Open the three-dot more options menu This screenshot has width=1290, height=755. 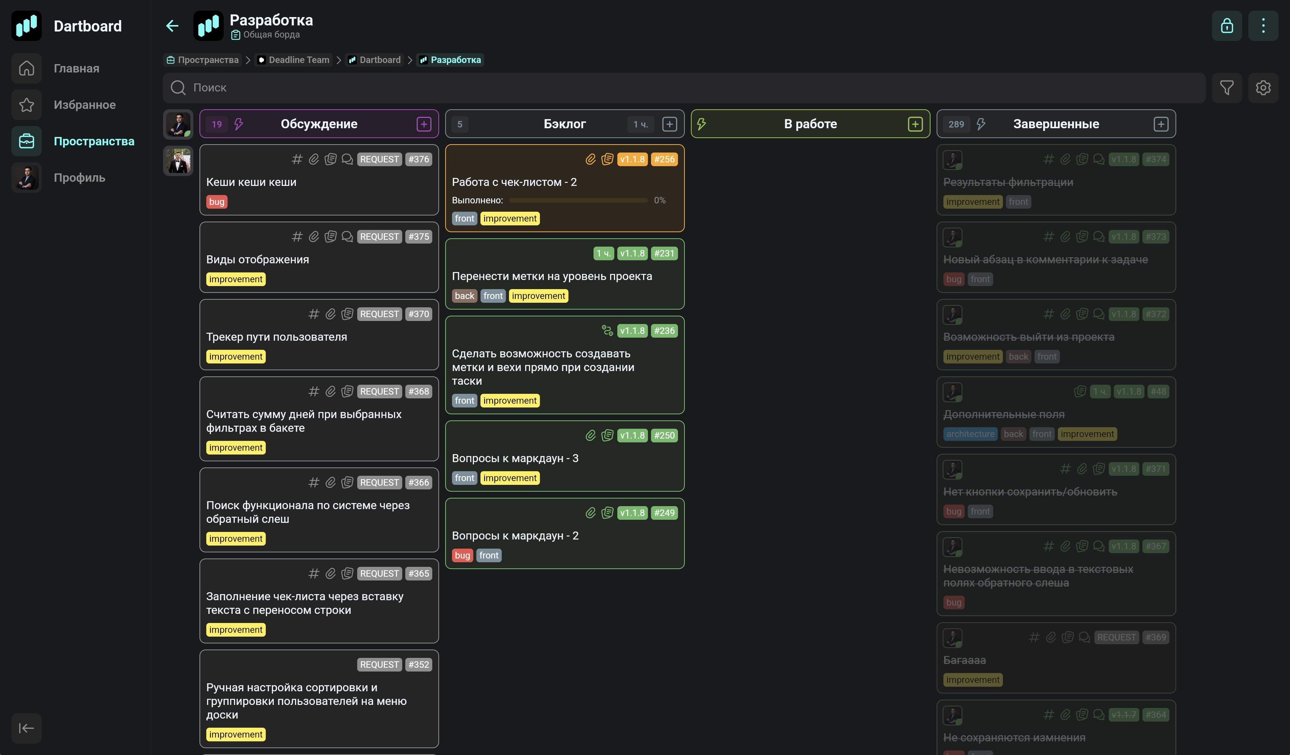pyautogui.click(x=1263, y=26)
